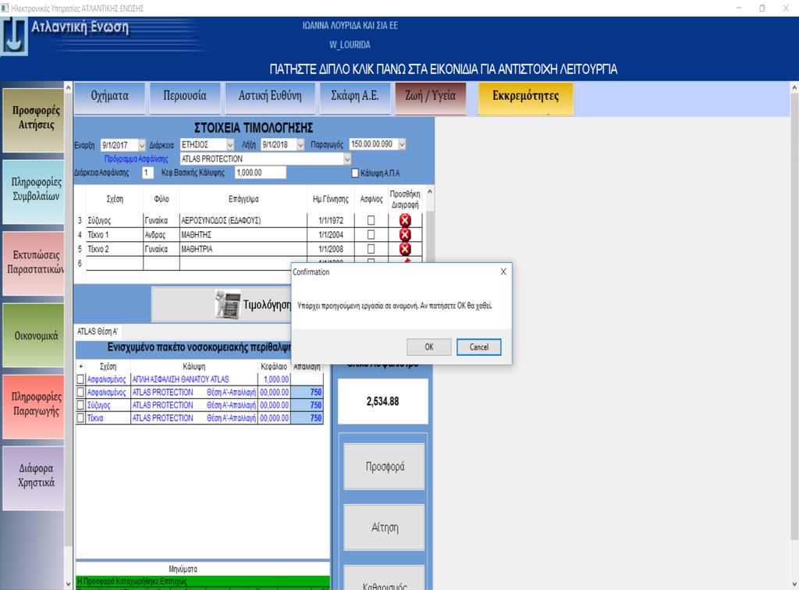Click the ΜΑΘΗΤΗΣ occupation cell
Viewport: 799px width, 590px height.
click(243, 234)
